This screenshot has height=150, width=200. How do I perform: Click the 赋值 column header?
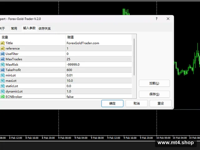pyautogui.click(x=99, y=37)
